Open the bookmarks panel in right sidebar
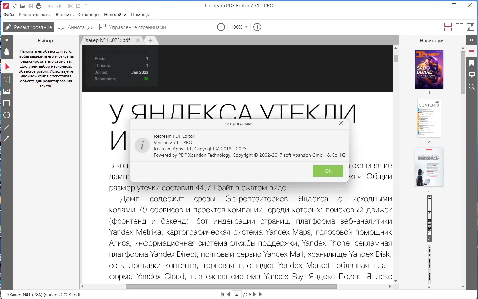 click(472, 62)
